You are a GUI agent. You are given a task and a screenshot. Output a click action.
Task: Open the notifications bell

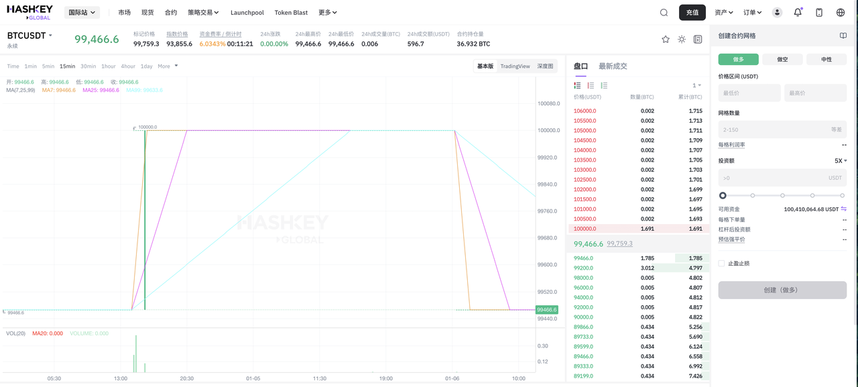point(798,12)
